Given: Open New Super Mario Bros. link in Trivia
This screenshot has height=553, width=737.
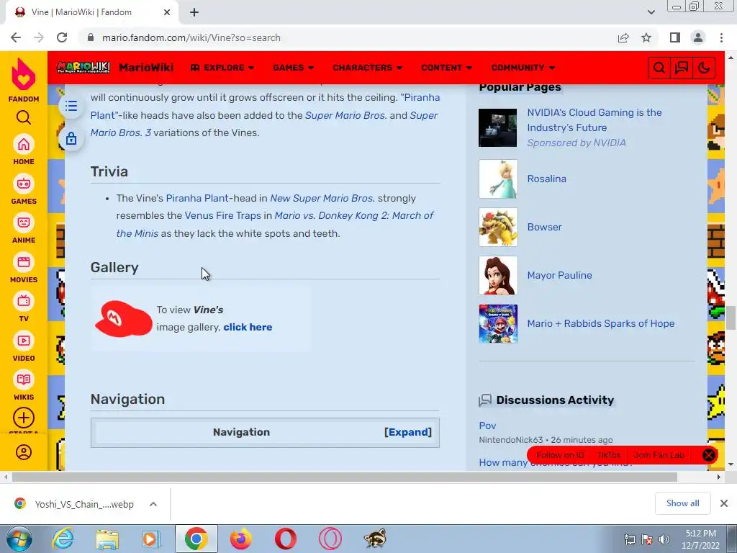Looking at the screenshot, I should click(x=322, y=199).
